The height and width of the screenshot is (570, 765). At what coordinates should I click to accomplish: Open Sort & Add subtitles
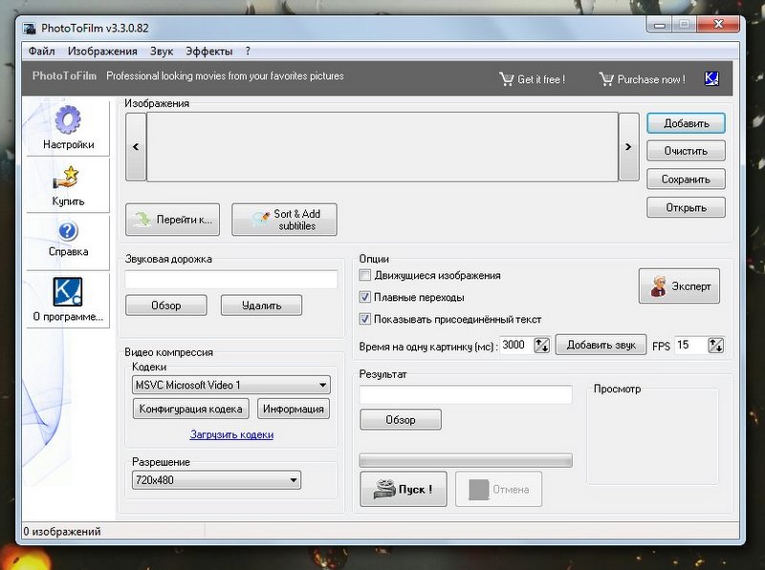coord(284,220)
